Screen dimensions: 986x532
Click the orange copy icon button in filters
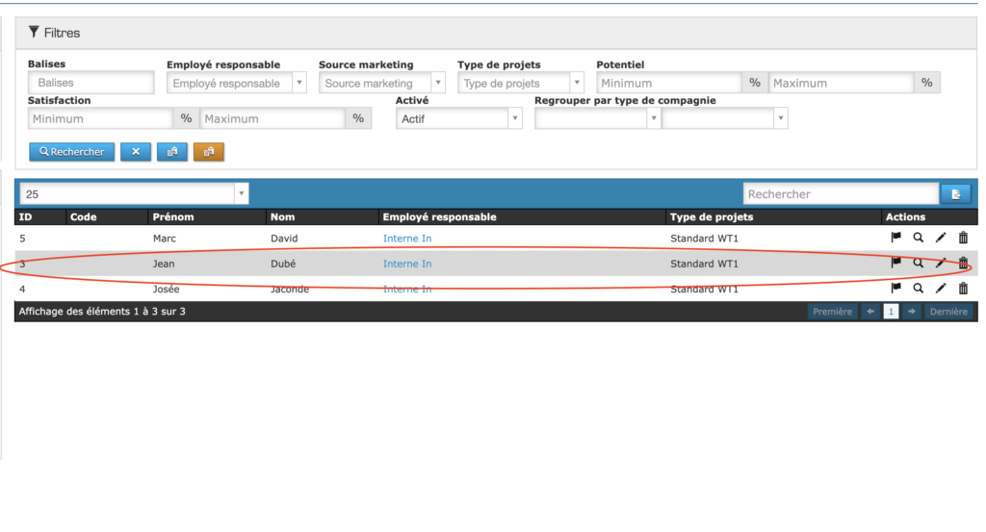point(208,152)
